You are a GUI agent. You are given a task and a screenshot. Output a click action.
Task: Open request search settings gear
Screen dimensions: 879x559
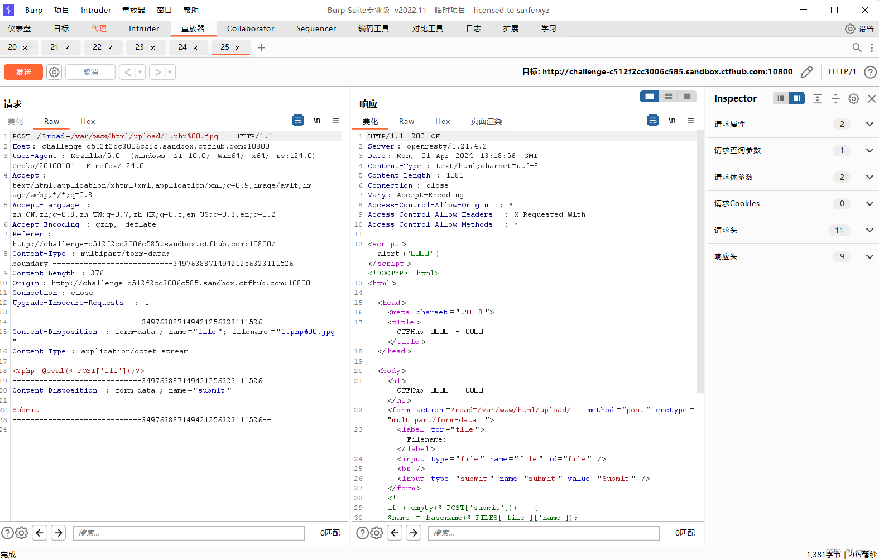(x=22, y=533)
